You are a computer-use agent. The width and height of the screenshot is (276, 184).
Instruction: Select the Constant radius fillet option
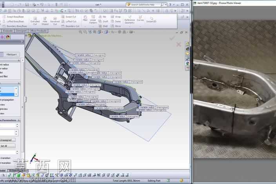click(4, 65)
